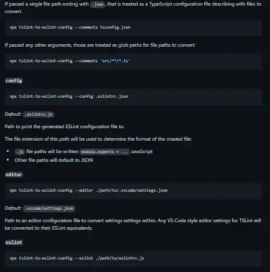
Task: Click the --config .eslintrc.json command block
Action: pos(133,96)
